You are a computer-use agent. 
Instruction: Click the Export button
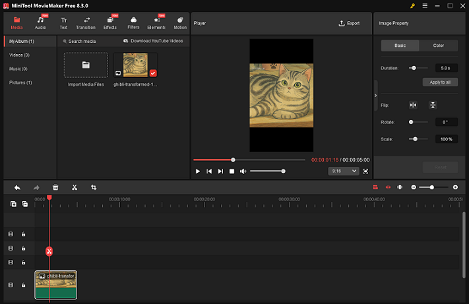pos(349,23)
